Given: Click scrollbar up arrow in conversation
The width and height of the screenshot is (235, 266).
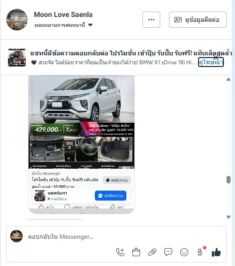Looking at the screenshot, I should coord(228,79).
